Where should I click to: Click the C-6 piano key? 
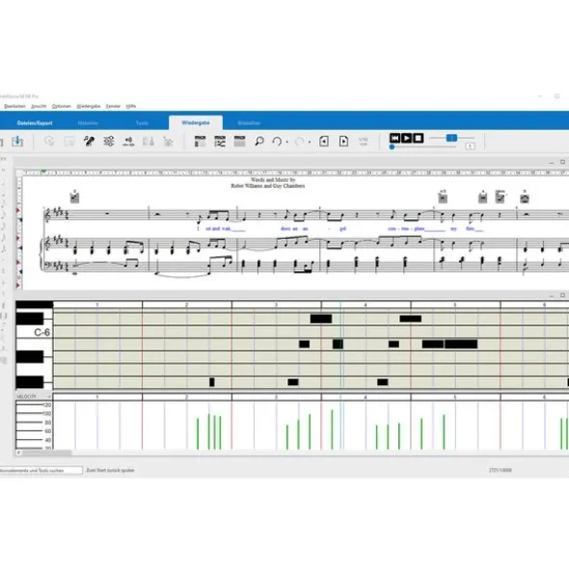(x=34, y=332)
